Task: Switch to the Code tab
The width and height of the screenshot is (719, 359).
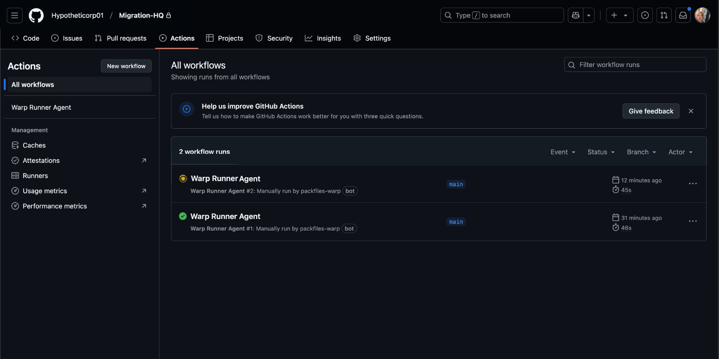Action: pos(26,38)
